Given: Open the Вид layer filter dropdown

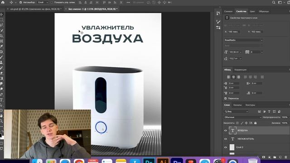Looking at the screenshot, I should tap(237, 111).
